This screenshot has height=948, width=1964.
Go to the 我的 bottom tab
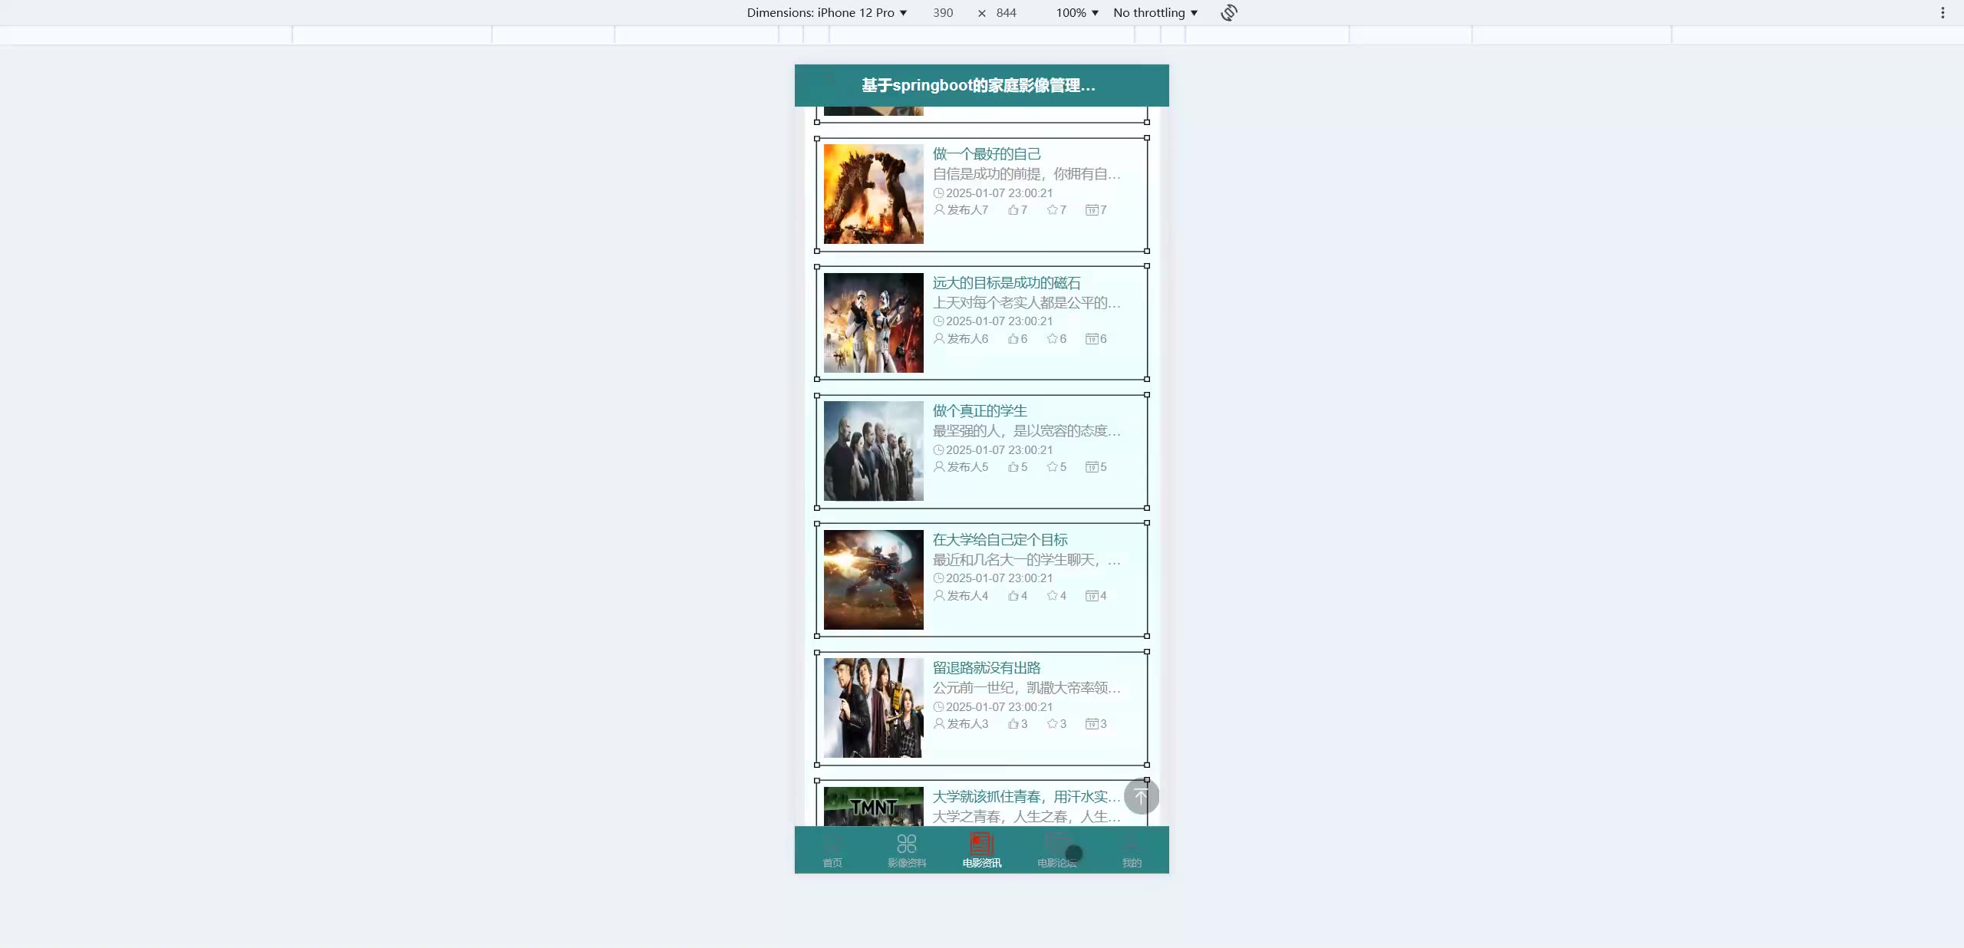click(x=1132, y=850)
